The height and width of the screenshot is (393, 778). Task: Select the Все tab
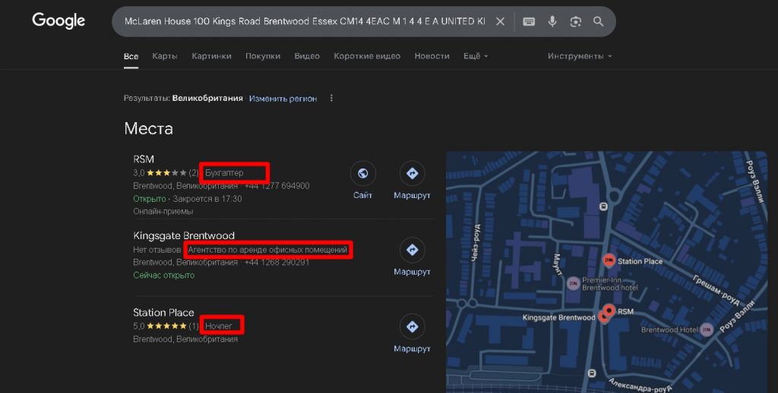(x=131, y=56)
